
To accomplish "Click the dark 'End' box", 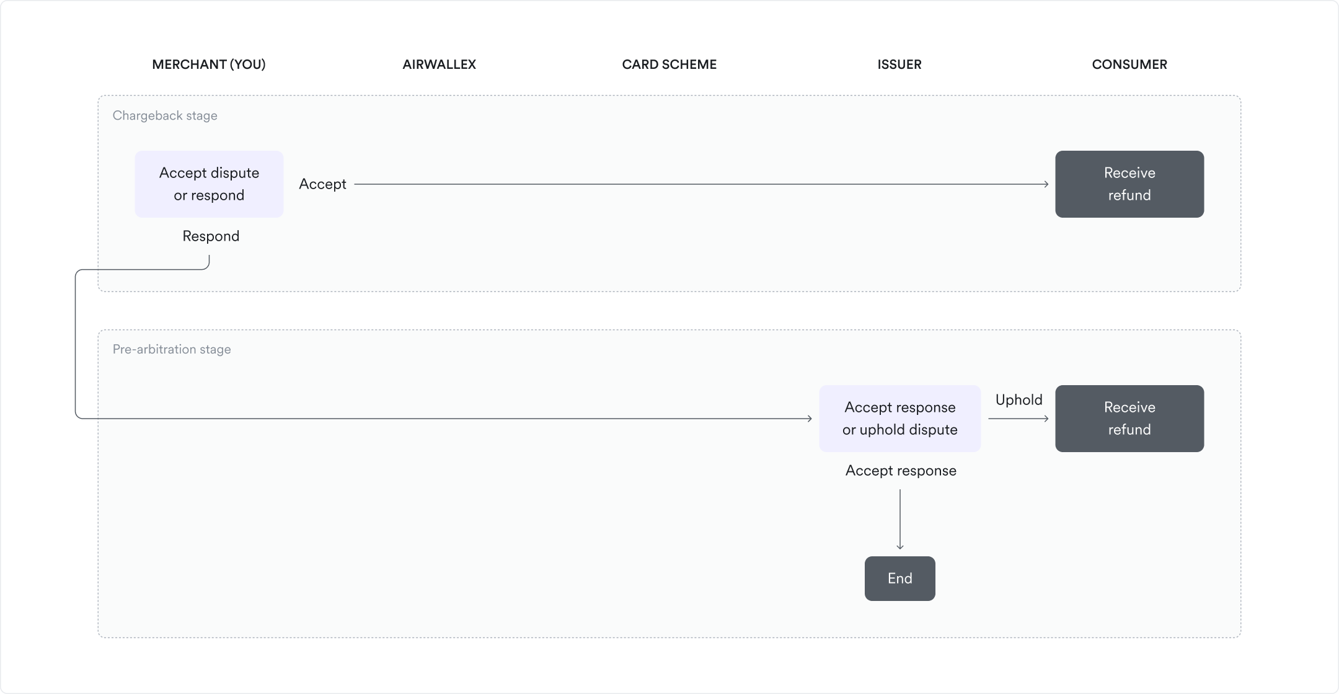I will point(899,579).
